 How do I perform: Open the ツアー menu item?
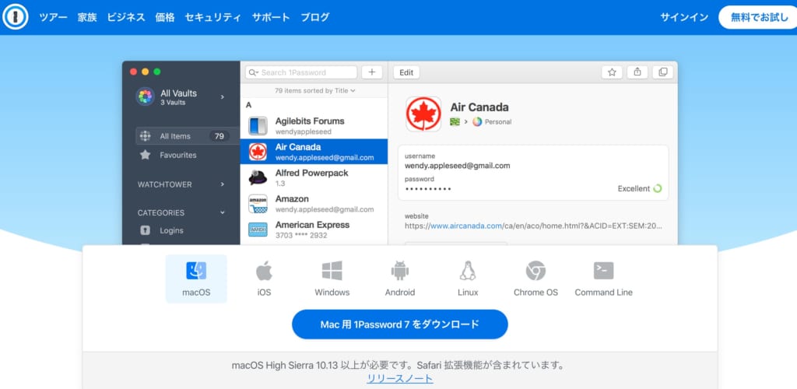pyautogui.click(x=54, y=17)
